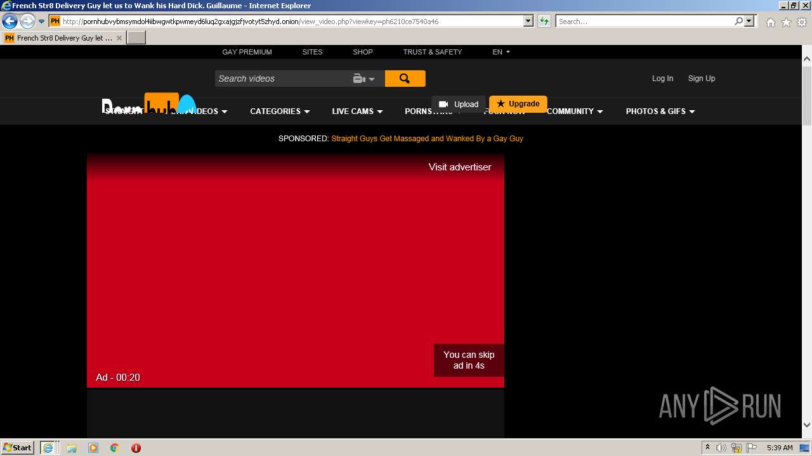Open the recent pages dropdown arrow
The height and width of the screenshot is (456, 812).
(42, 22)
